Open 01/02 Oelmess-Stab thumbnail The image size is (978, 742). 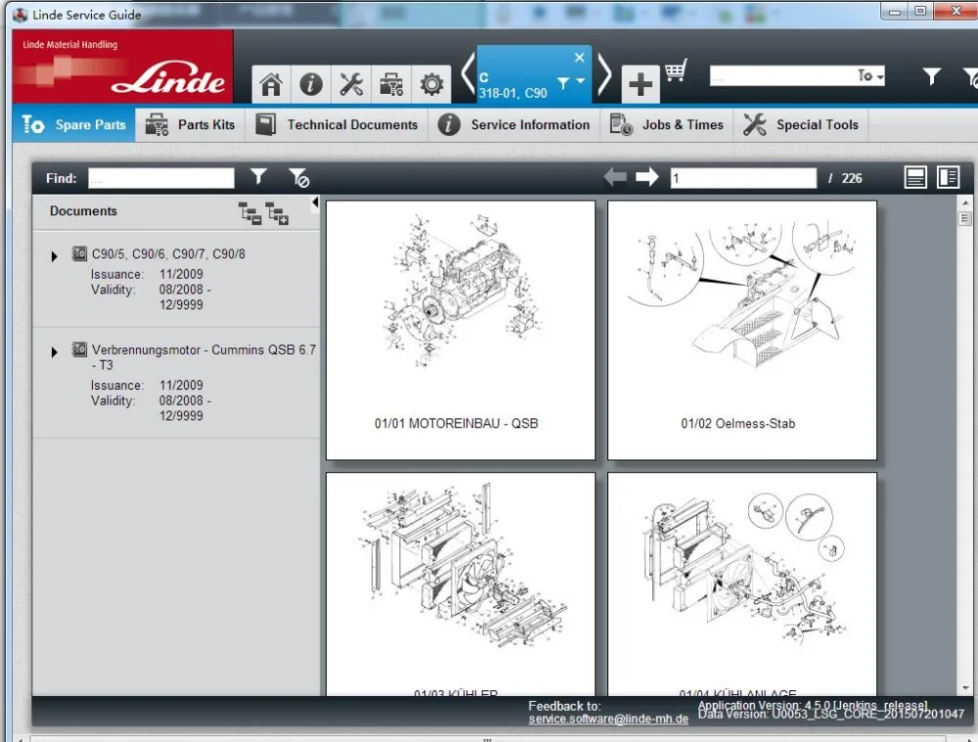742,330
